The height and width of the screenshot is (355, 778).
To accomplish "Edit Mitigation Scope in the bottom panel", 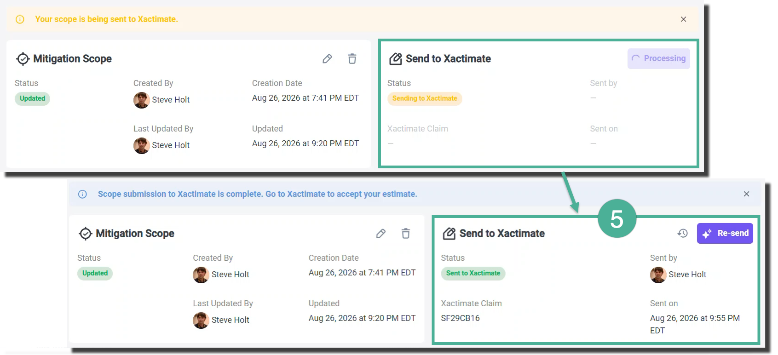I will tap(381, 234).
